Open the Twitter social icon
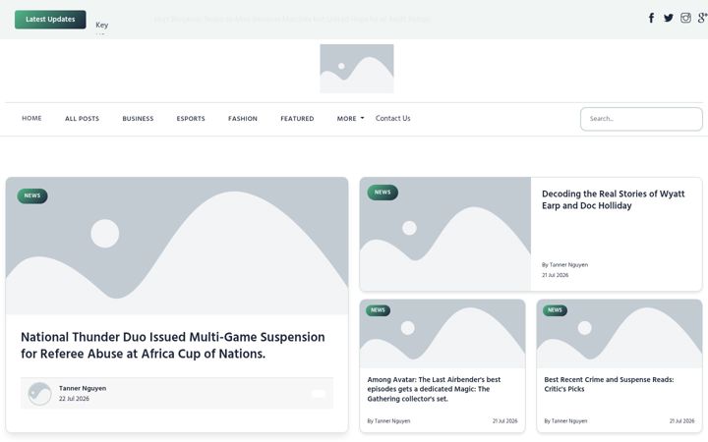Screen dimensions: 708x442 point(669,18)
